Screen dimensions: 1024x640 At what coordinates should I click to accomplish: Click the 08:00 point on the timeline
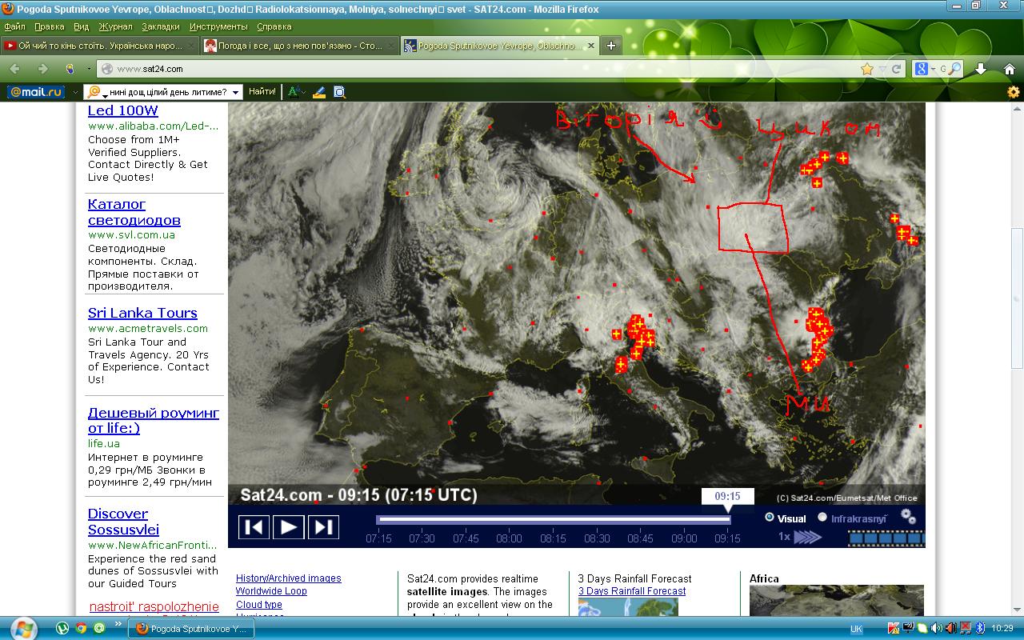tap(509, 538)
